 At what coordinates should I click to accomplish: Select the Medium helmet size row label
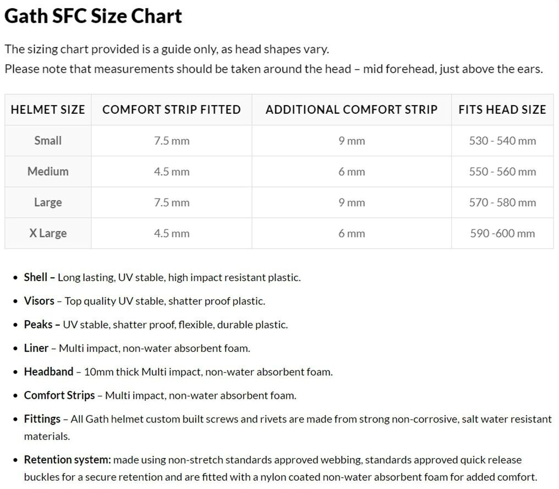[x=48, y=171]
